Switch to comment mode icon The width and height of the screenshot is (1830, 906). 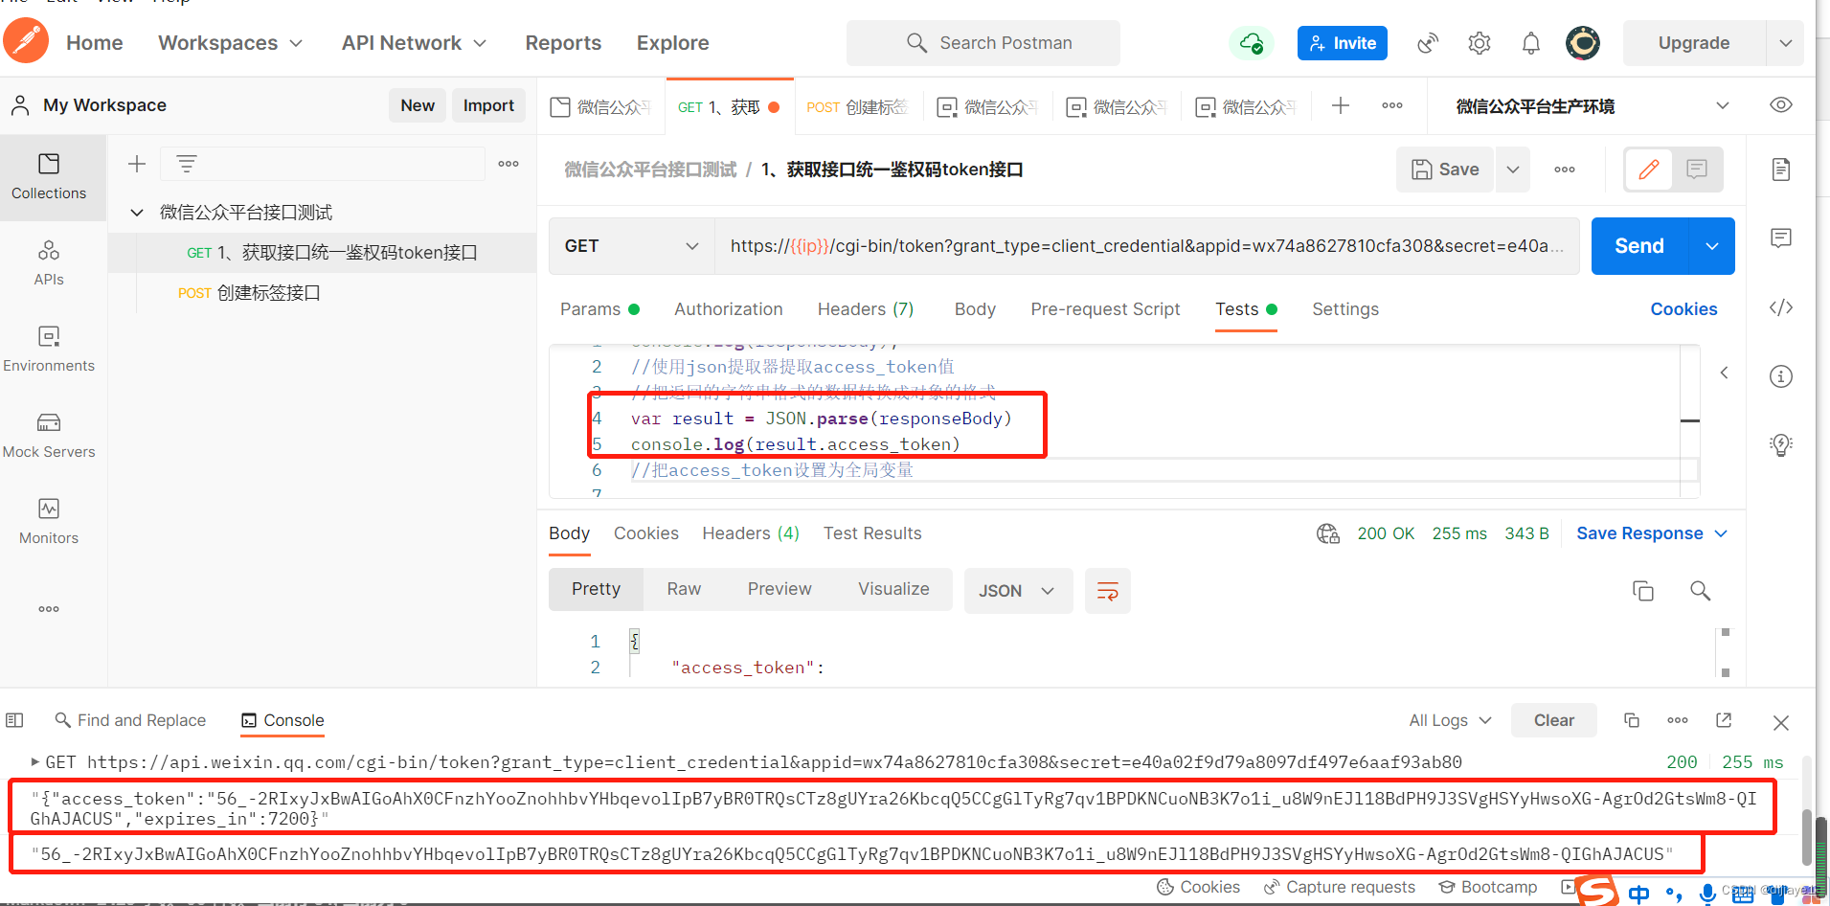click(x=1697, y=170)
